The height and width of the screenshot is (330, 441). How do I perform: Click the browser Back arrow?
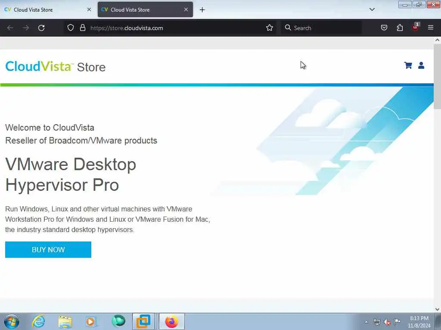point(10,28)
